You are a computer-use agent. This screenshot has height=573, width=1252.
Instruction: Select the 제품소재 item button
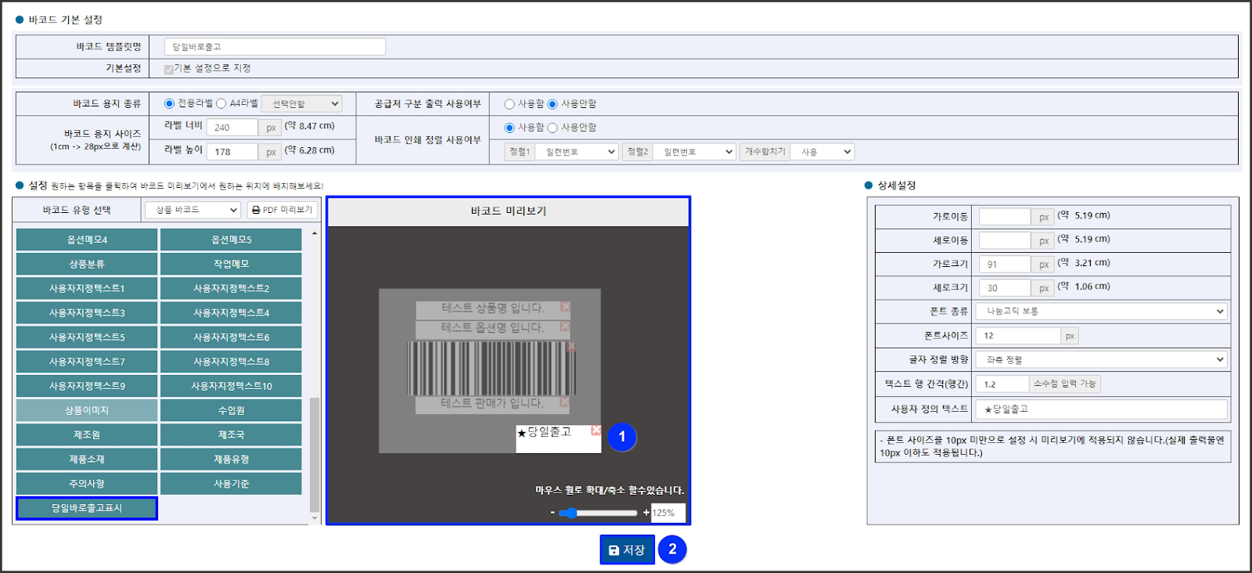pyautogui.click(x=87, y=459)
